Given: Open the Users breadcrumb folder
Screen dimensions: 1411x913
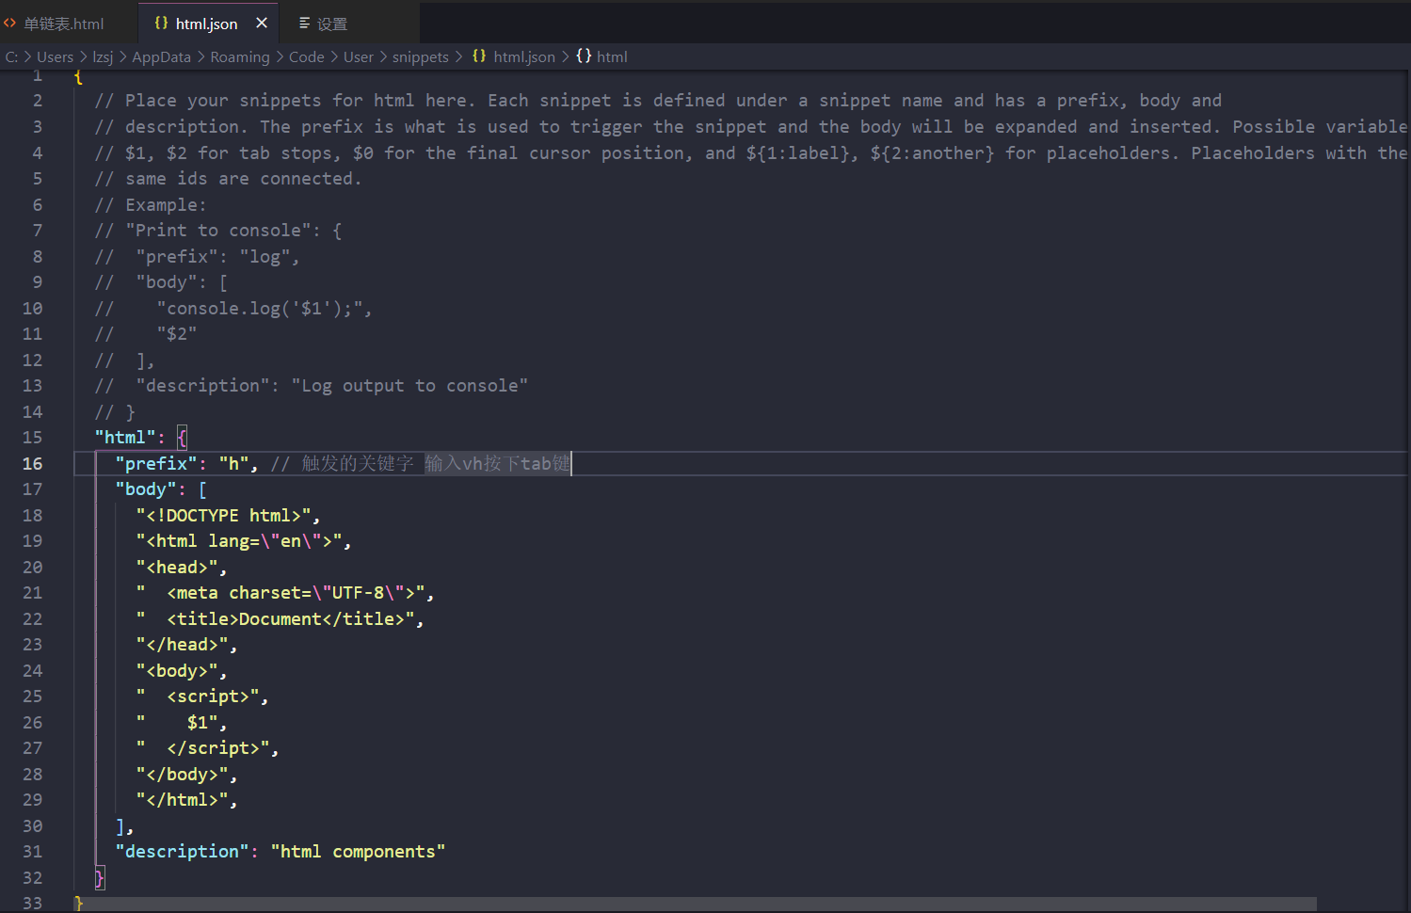Looking at the screenshot, I should (x=55, y=56).
